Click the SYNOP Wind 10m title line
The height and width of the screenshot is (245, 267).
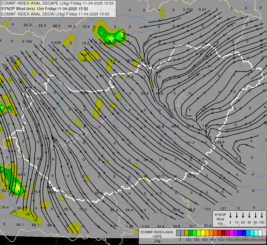[x=44, y=9]
